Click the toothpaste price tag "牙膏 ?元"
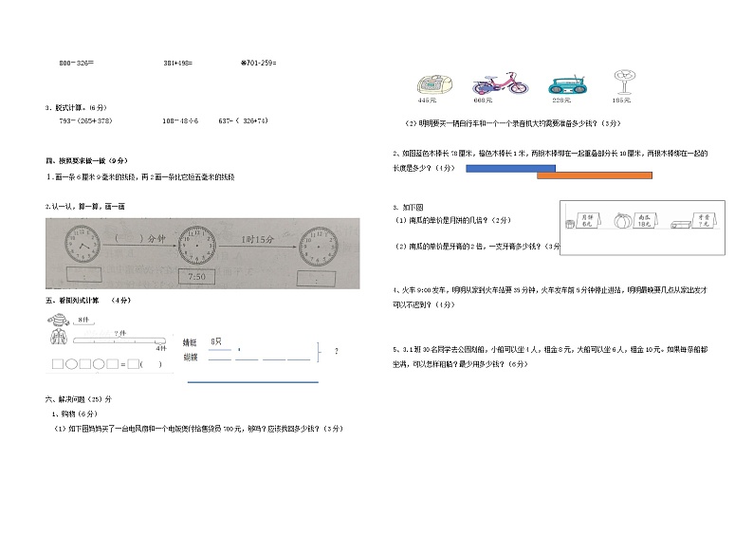The height and width of the screenshot is (533, 753). [x=704, y=220]
